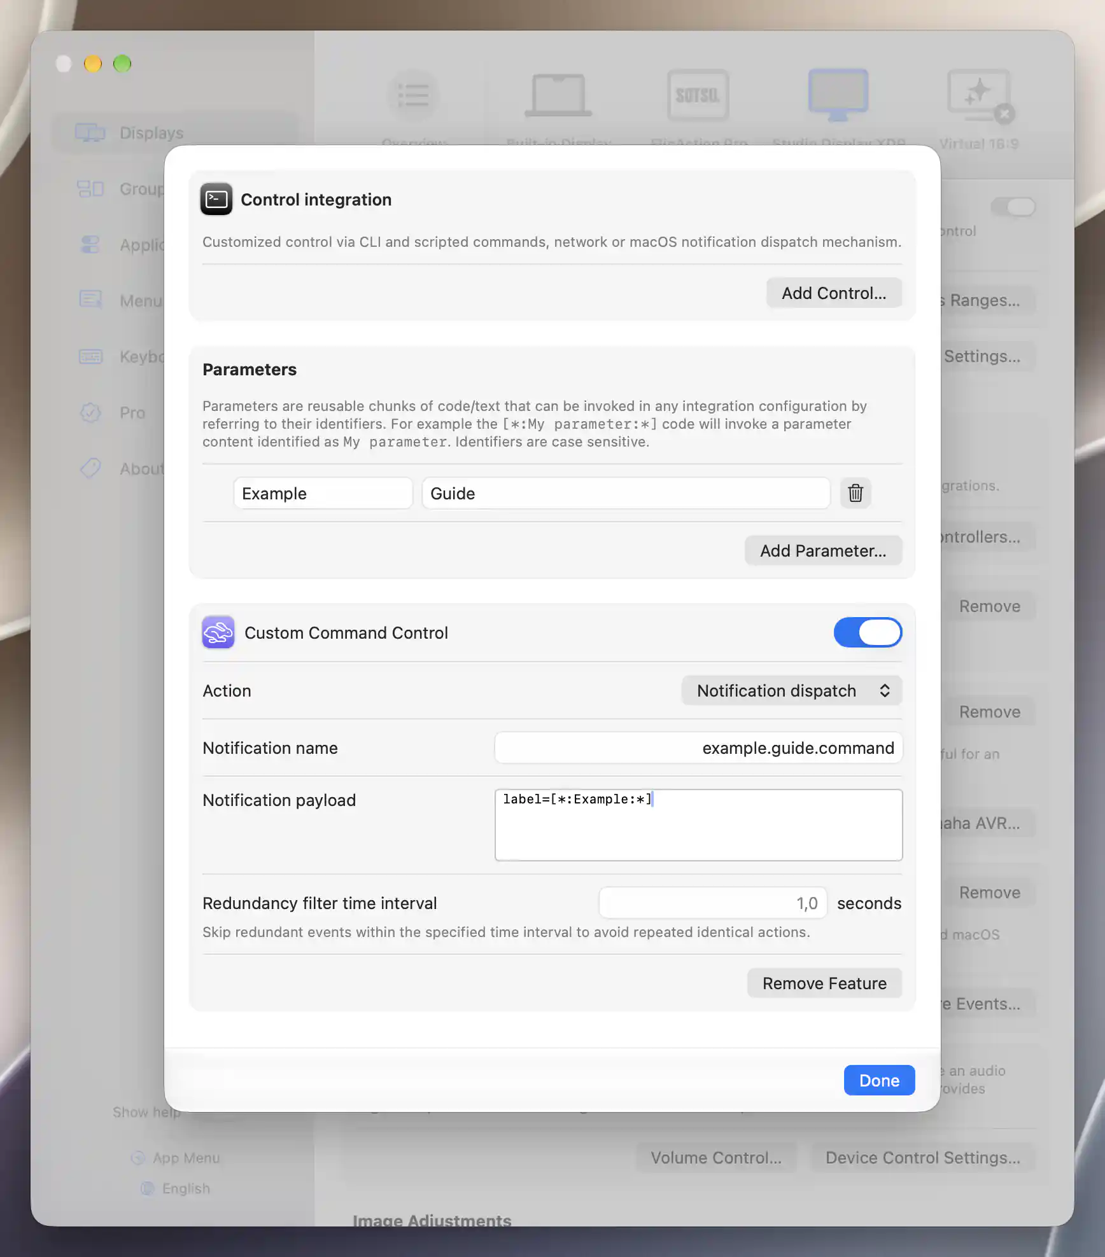Open Device Control Settings... in background
The height and width of the screenshot is (1257, 1105).
pyautogui.click(x=923, y=1158)
